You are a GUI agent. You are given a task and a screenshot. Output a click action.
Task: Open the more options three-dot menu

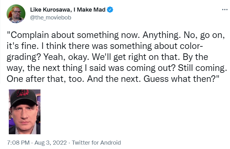(224, 9)
